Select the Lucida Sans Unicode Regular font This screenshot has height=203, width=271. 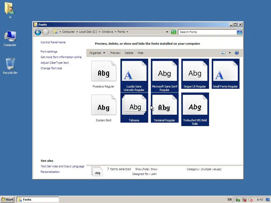coord(134,75)
